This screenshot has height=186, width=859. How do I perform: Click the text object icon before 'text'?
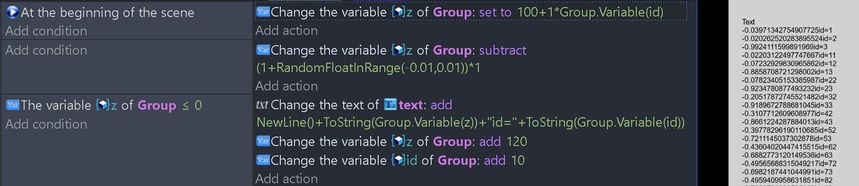390,105
